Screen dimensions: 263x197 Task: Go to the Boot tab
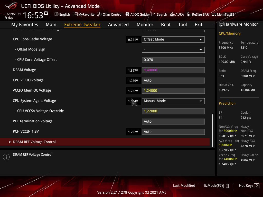point(166,25)
